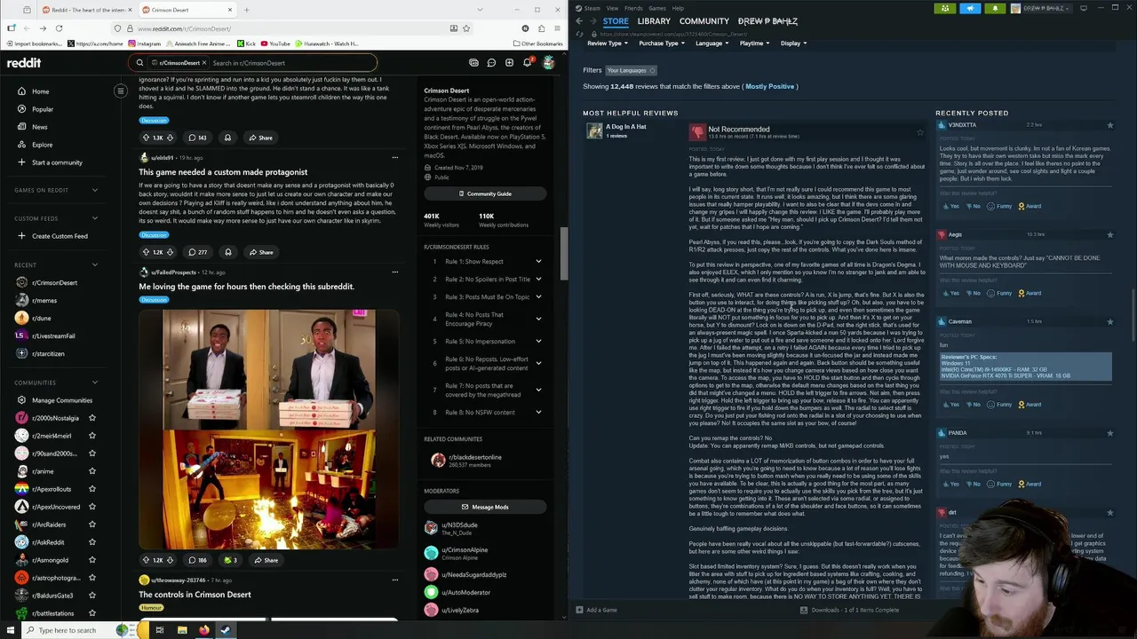Open the Steam Games menu
Image resolution: width=1137 pixels, height=639 pixels.
click(x=657, y=8)
